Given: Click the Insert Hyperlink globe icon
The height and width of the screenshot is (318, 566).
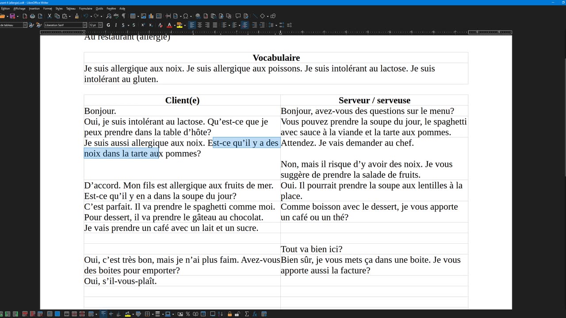Looking at the screenshot, I should (198, 16).
